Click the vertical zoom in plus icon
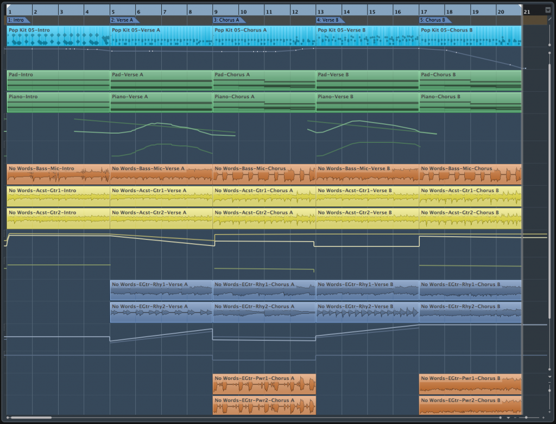Viewport: 556px width, 424px height. pos(549,412)
